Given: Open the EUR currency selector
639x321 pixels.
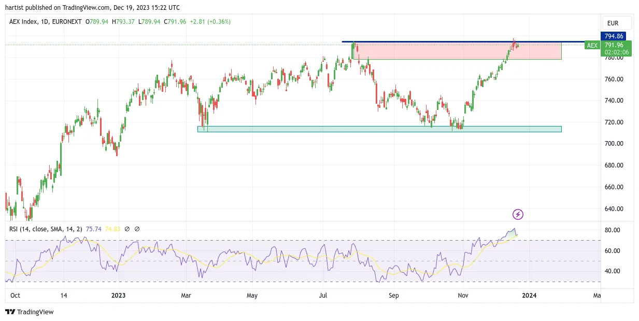Looking at the screenshot, I should pos(617,23).
